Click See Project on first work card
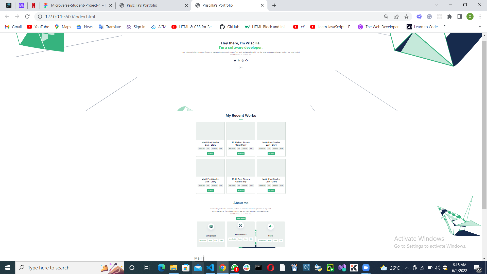 click(210, 154)
